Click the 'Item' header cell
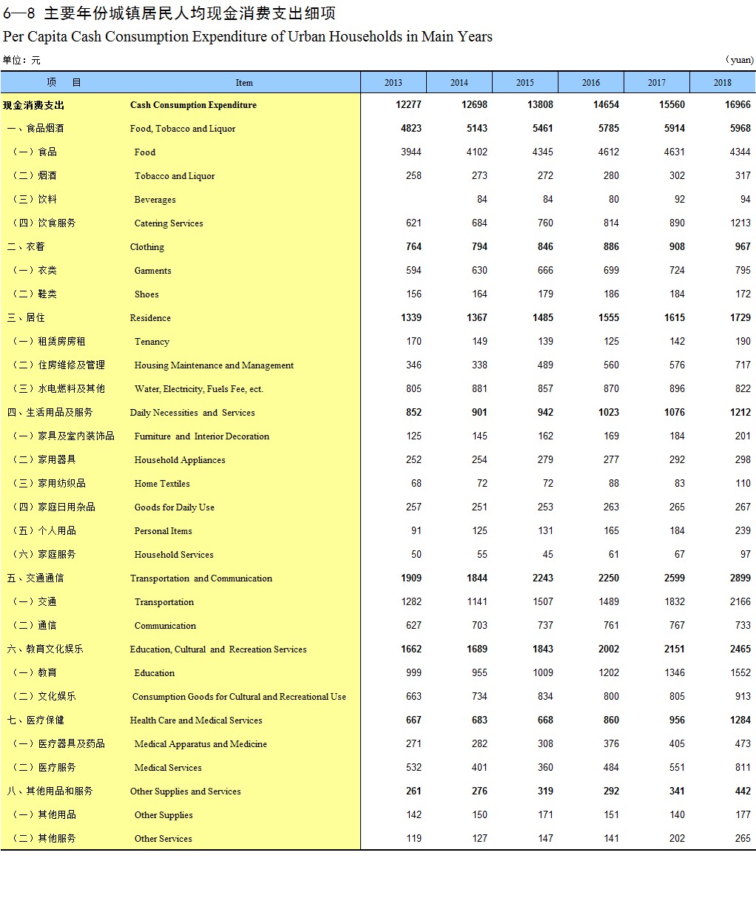Image resolution: width=756 pixels, height=898 pixels. coord(244,83)
